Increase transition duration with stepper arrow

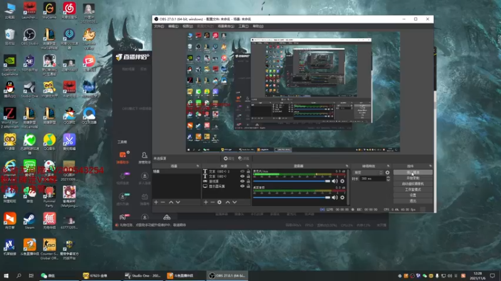pyautogui.click(x=388, y=177)
